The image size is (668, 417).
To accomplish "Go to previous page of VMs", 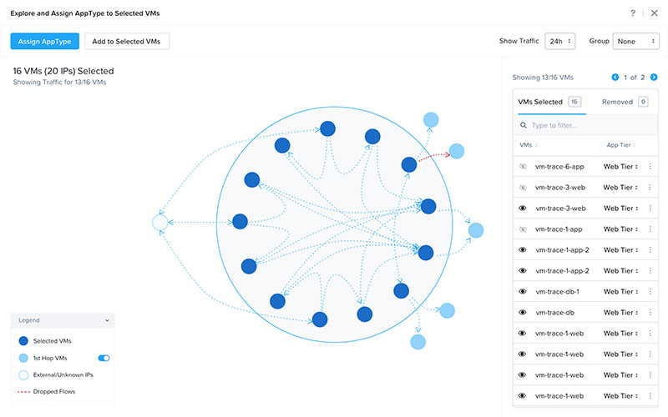I will [x=615, y=77].
